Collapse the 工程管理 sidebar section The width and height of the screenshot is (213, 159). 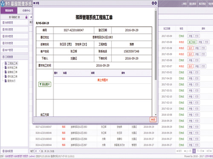click(14, 57)
